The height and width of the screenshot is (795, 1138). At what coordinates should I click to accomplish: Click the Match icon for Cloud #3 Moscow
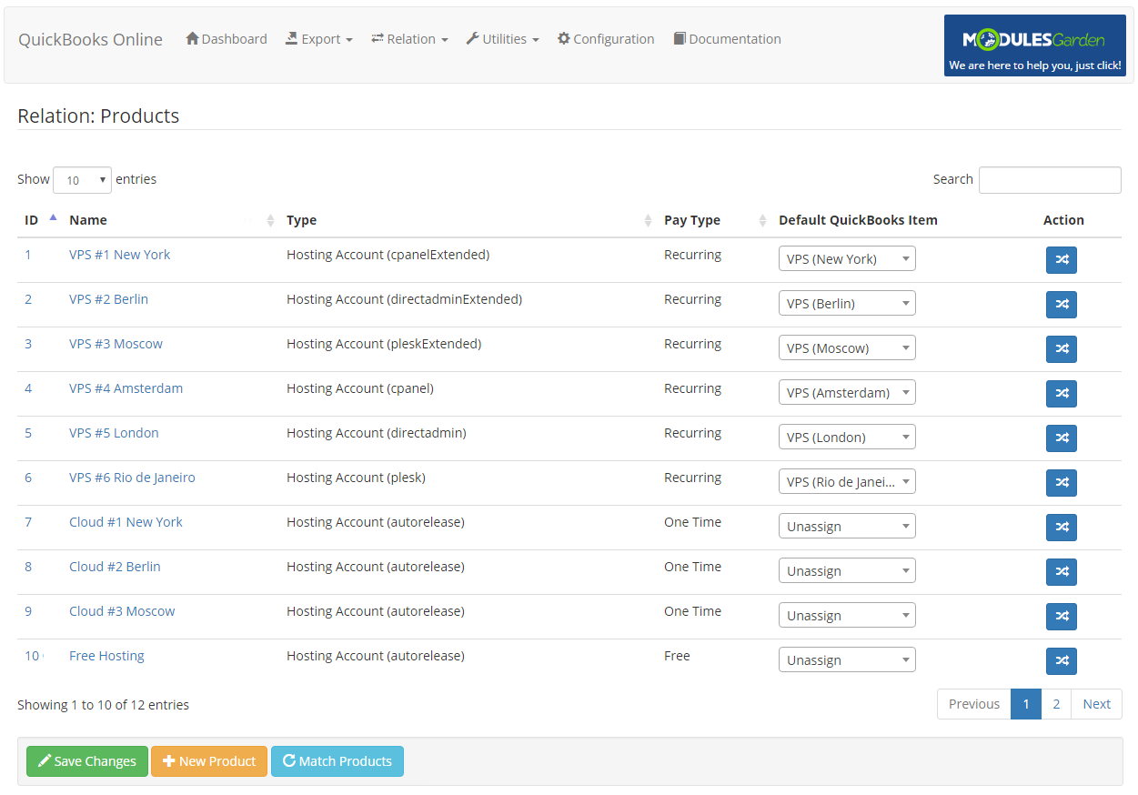click(x=1061, y=617)
